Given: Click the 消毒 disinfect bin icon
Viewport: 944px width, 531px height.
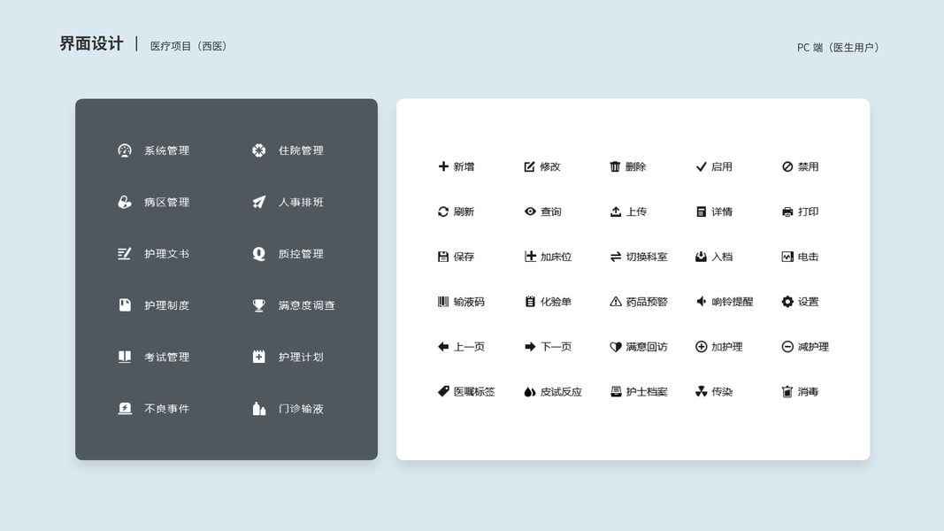Looking at the screenshot, I should (x=787, y=392).
